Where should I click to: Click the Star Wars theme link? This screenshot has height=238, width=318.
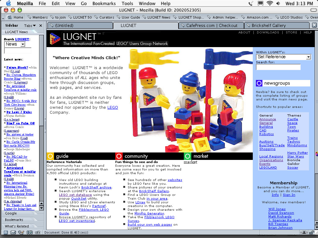coord(296,156)
